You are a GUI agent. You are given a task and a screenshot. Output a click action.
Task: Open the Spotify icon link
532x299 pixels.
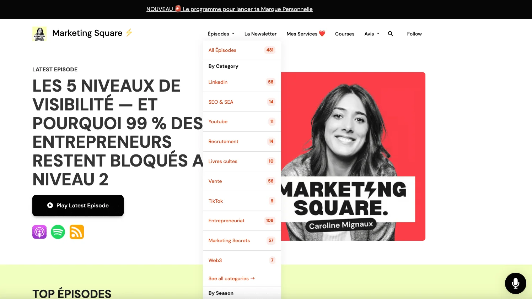pyautogui.click(x=58, y=232)
